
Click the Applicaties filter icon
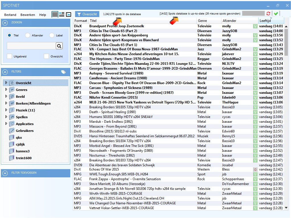pos(12,124)
